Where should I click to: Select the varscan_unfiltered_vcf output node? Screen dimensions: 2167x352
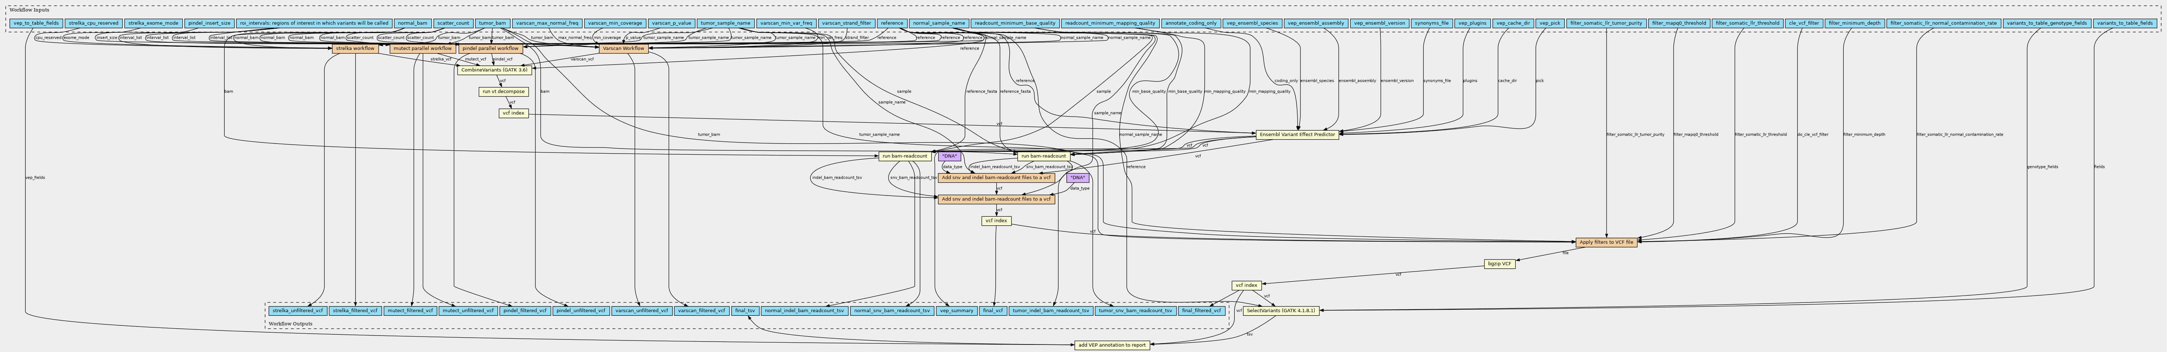coord(642,311)
